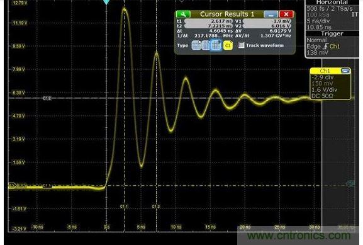The image size is (363, 245).
Task: Click the 12.79 V top vertical axis label
Action: coord(20,3)
